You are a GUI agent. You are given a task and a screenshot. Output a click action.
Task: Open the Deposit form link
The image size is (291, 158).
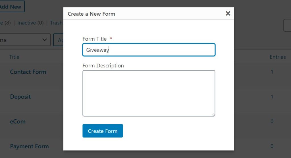pos(20,97)
